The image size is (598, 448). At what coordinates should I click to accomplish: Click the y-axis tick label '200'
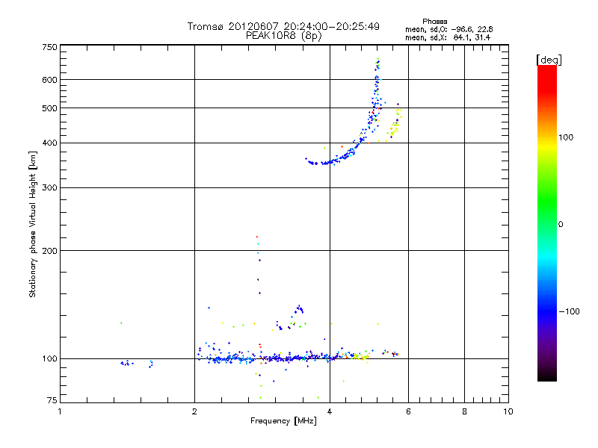point(49,251)
